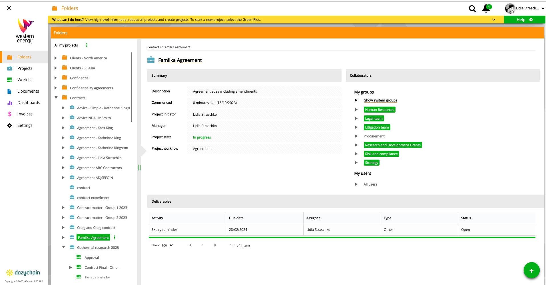Toggle the Strategy group tag
Screen dimensions: 546x285
click(x=371, y=163)
